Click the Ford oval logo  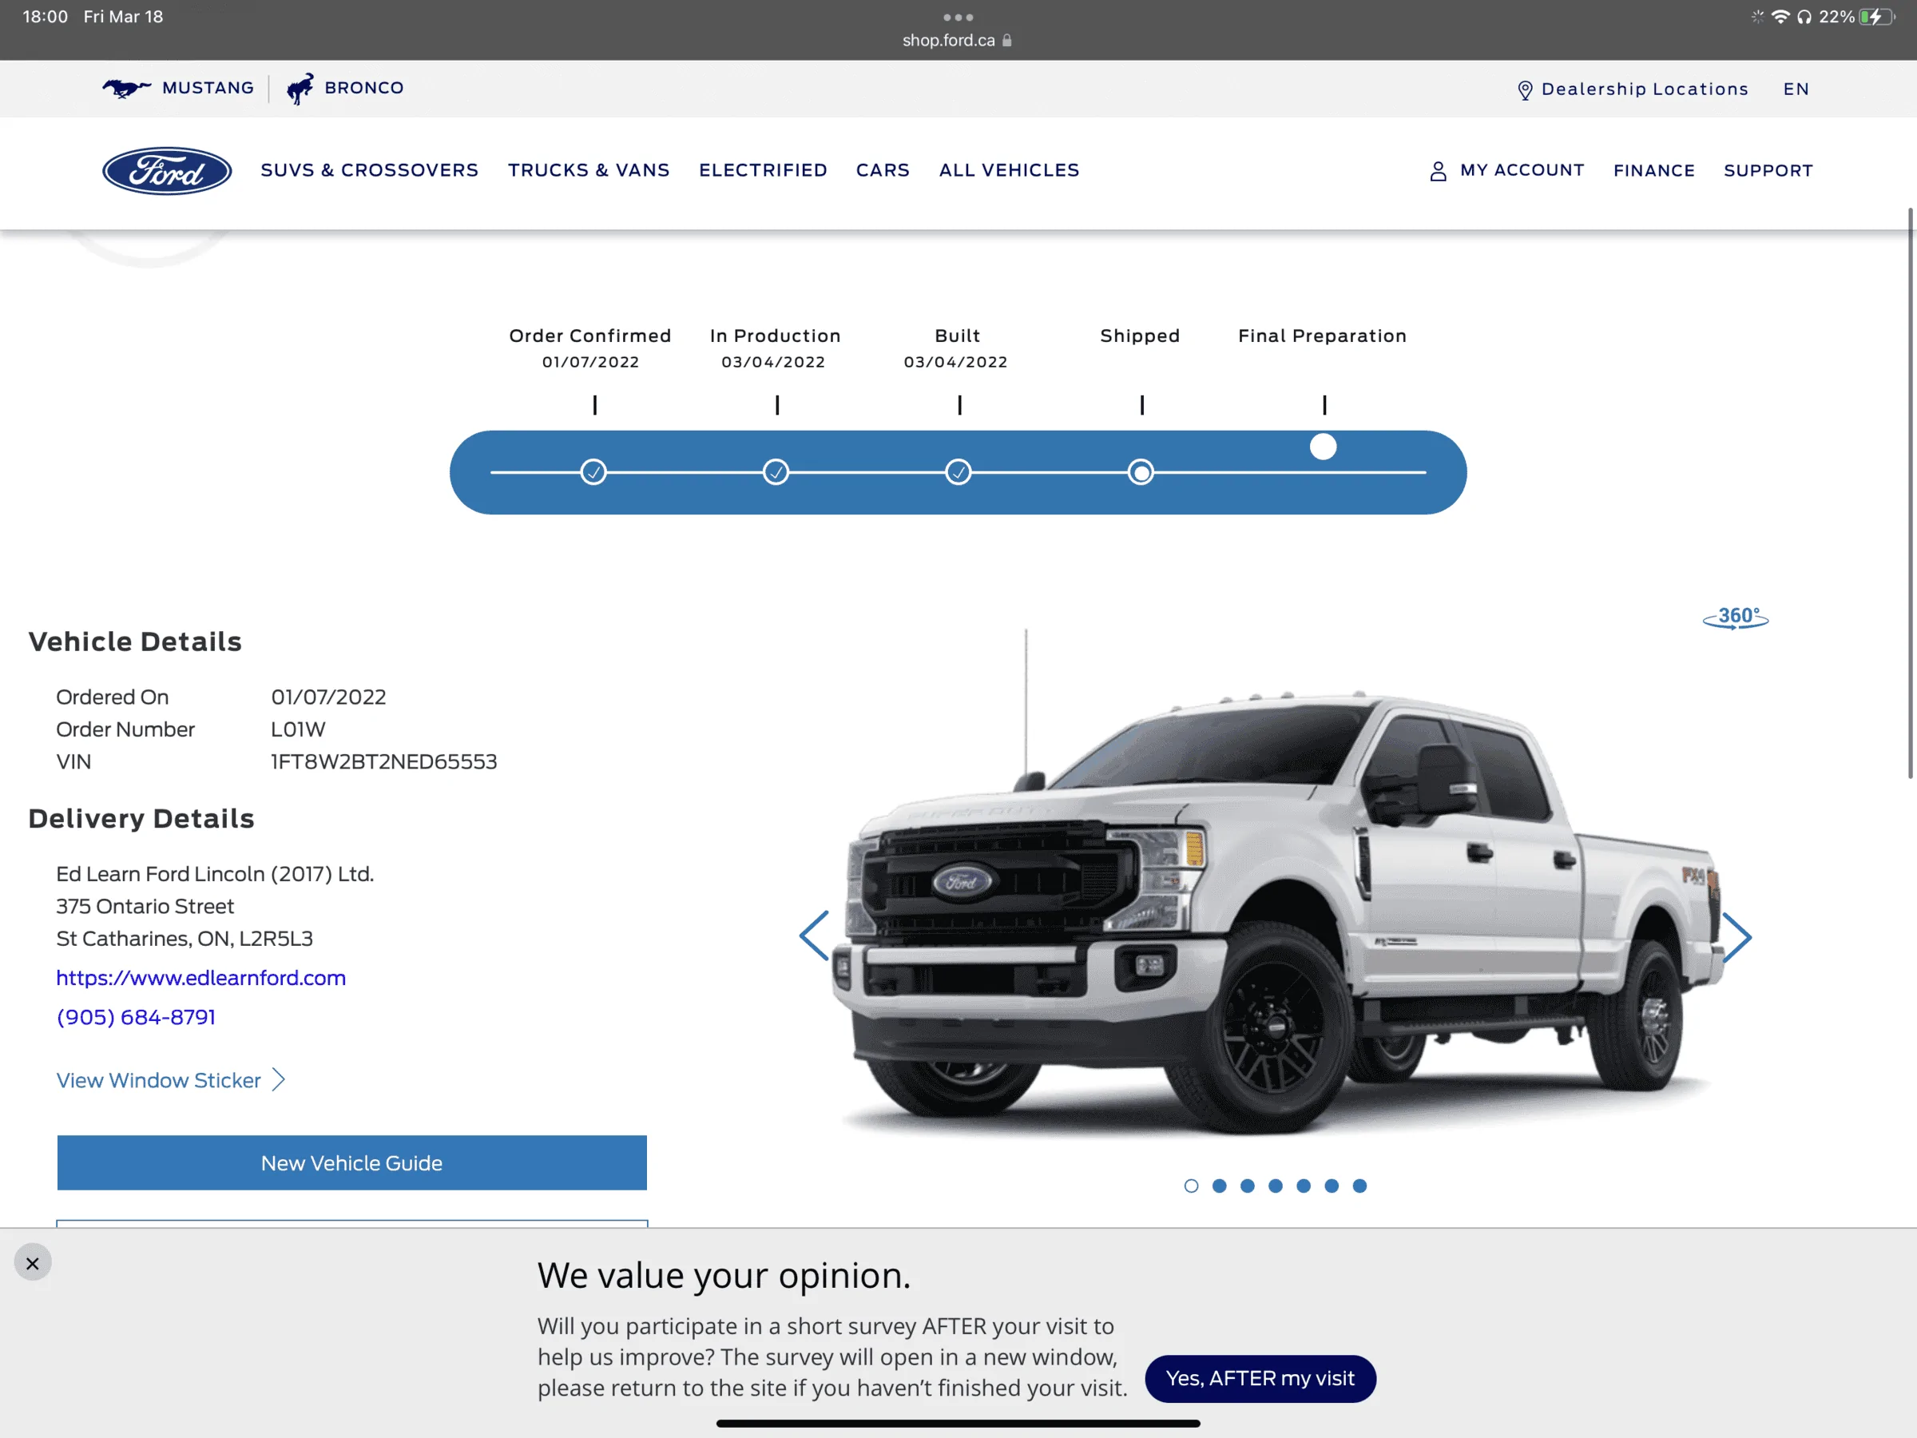pyautogui.click(x=166, y=171)
